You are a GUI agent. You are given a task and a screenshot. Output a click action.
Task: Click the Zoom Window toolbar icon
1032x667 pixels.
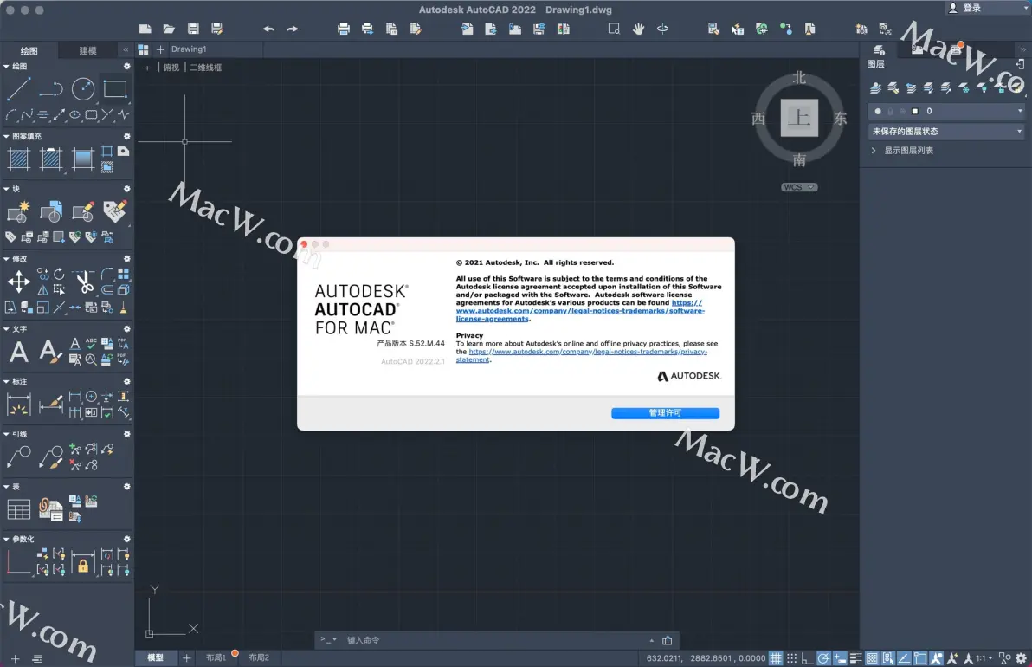(614, 29)
